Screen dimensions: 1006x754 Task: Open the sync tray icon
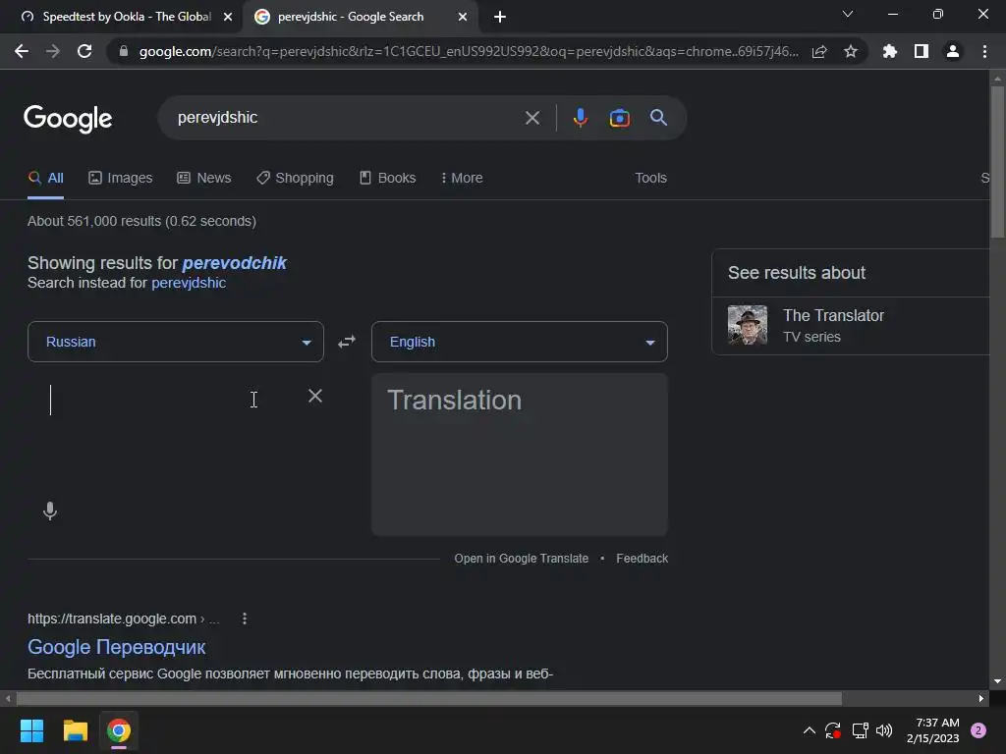point(833,730)
